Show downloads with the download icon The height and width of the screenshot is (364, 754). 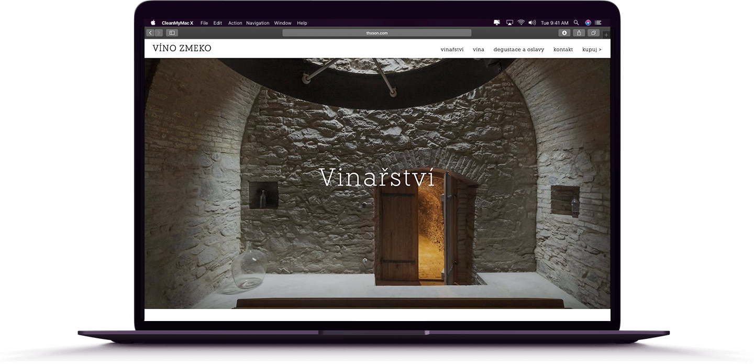(564, 32)
